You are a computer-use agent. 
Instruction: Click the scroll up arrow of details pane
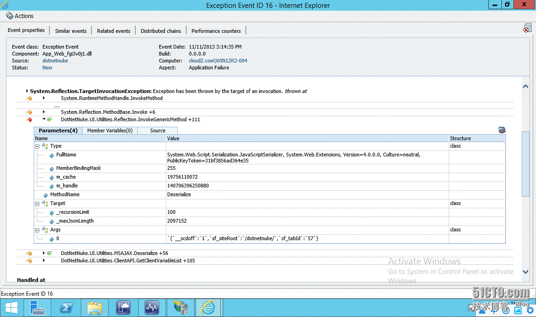(526, 87)
